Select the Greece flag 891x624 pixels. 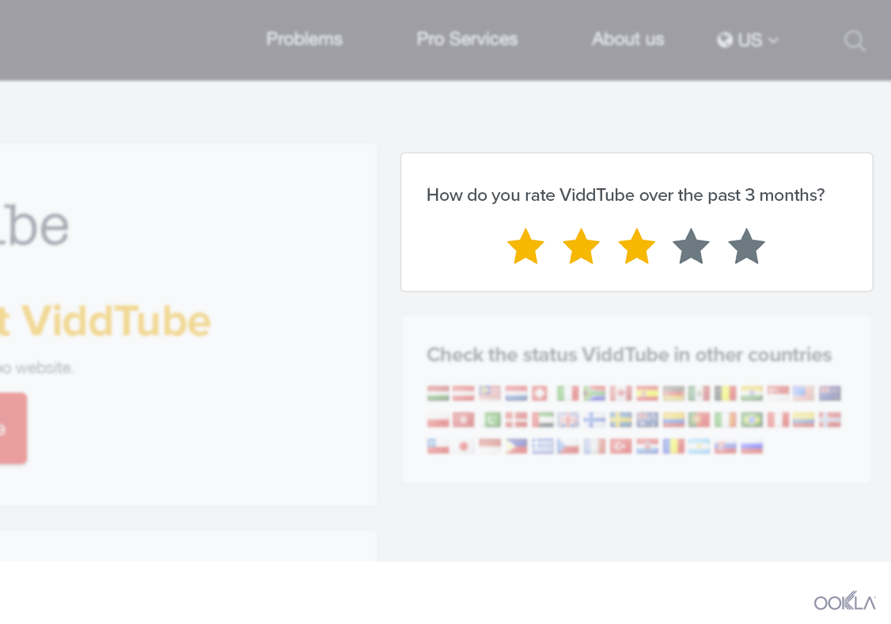pyautogui.click(x=542, y=446)
